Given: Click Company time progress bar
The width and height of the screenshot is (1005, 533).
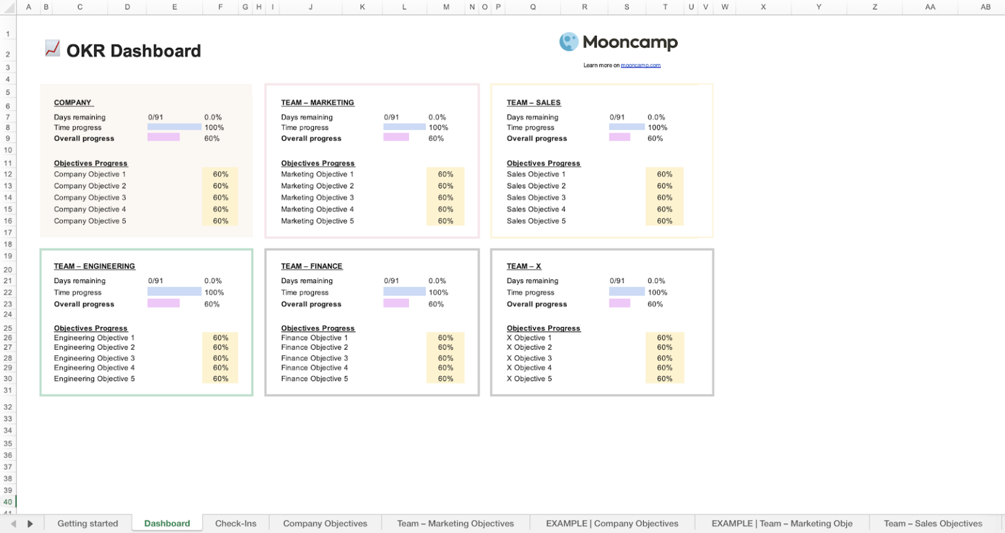Looking at the screenshot, I should click(174, 127).
